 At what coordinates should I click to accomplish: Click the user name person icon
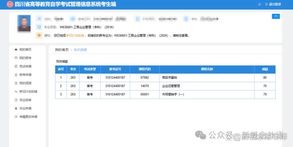click(x=39, y=19)
